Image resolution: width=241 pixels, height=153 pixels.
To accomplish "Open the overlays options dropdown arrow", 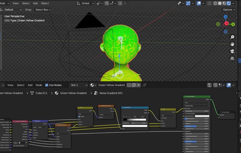I will 203,4.
